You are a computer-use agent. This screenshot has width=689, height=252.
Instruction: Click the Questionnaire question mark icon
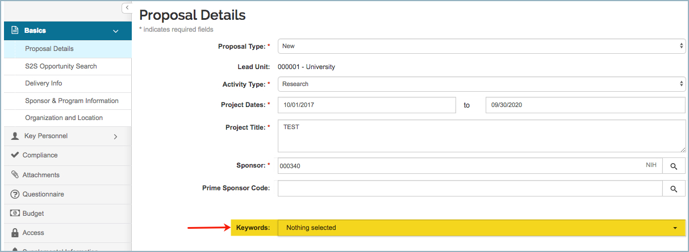pos(15,194)
